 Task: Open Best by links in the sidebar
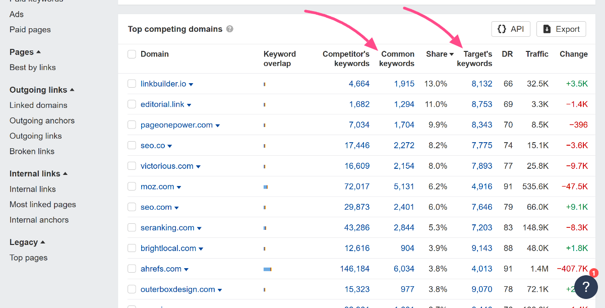click(x=33, y=68)
